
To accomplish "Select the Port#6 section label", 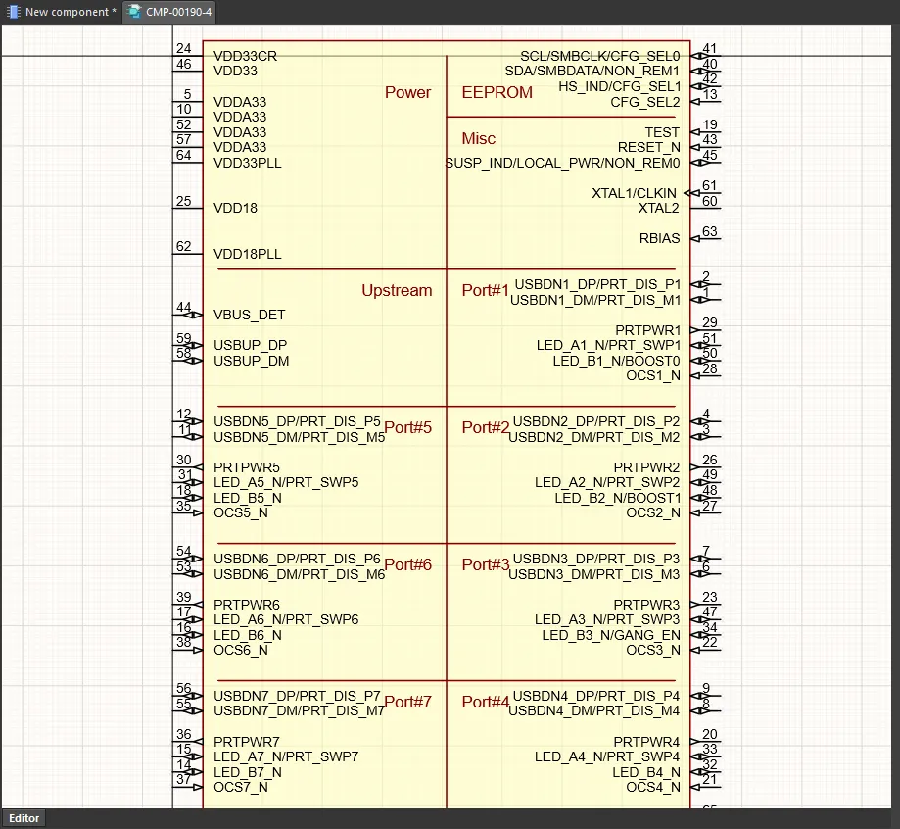I will tap(407, 564).
